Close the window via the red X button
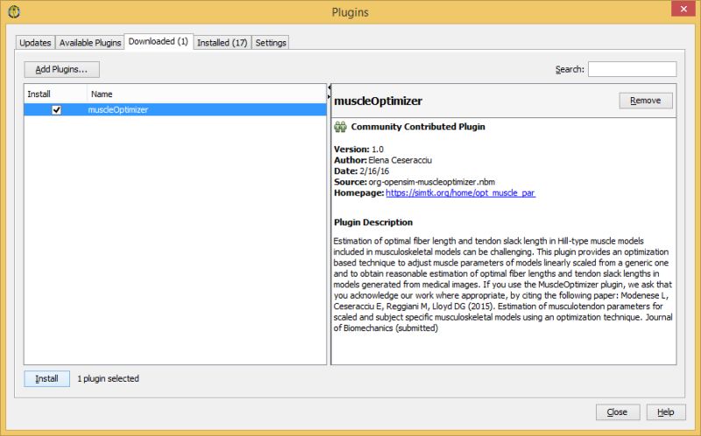Screen dimensions: 701x436 pyautogui.click(x=683, y=9)
